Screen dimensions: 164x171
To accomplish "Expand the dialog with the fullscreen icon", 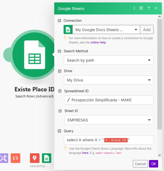I will click(x=141, y=8).
